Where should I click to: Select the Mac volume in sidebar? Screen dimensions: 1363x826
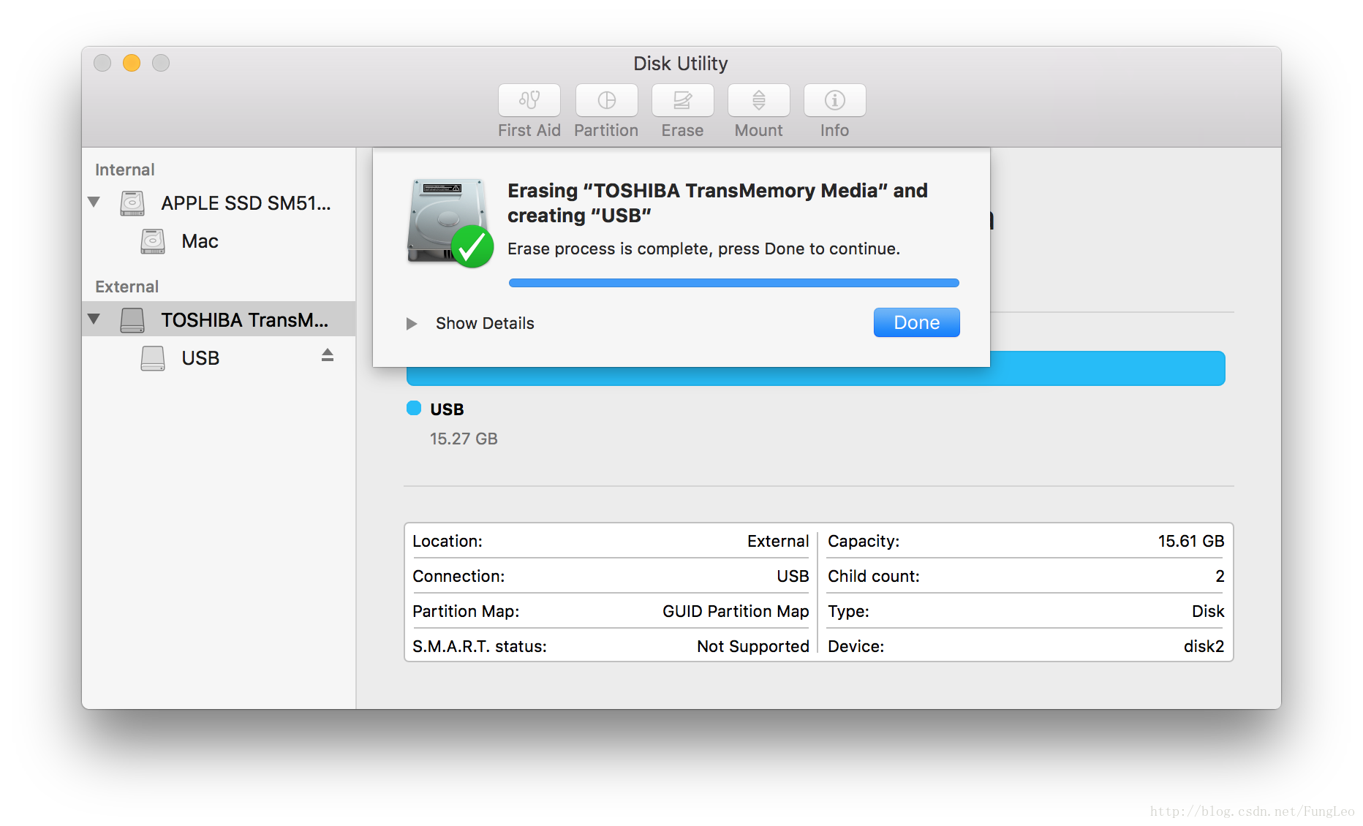click(x=200, y=241)
